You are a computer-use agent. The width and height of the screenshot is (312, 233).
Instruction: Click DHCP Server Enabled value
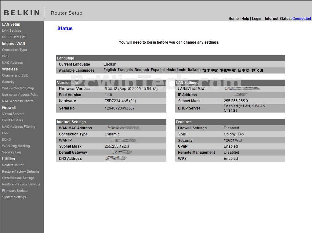point(244,108)
